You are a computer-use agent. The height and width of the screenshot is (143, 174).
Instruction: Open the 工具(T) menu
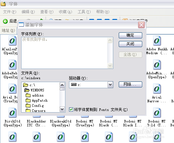(x=84, y=12)
